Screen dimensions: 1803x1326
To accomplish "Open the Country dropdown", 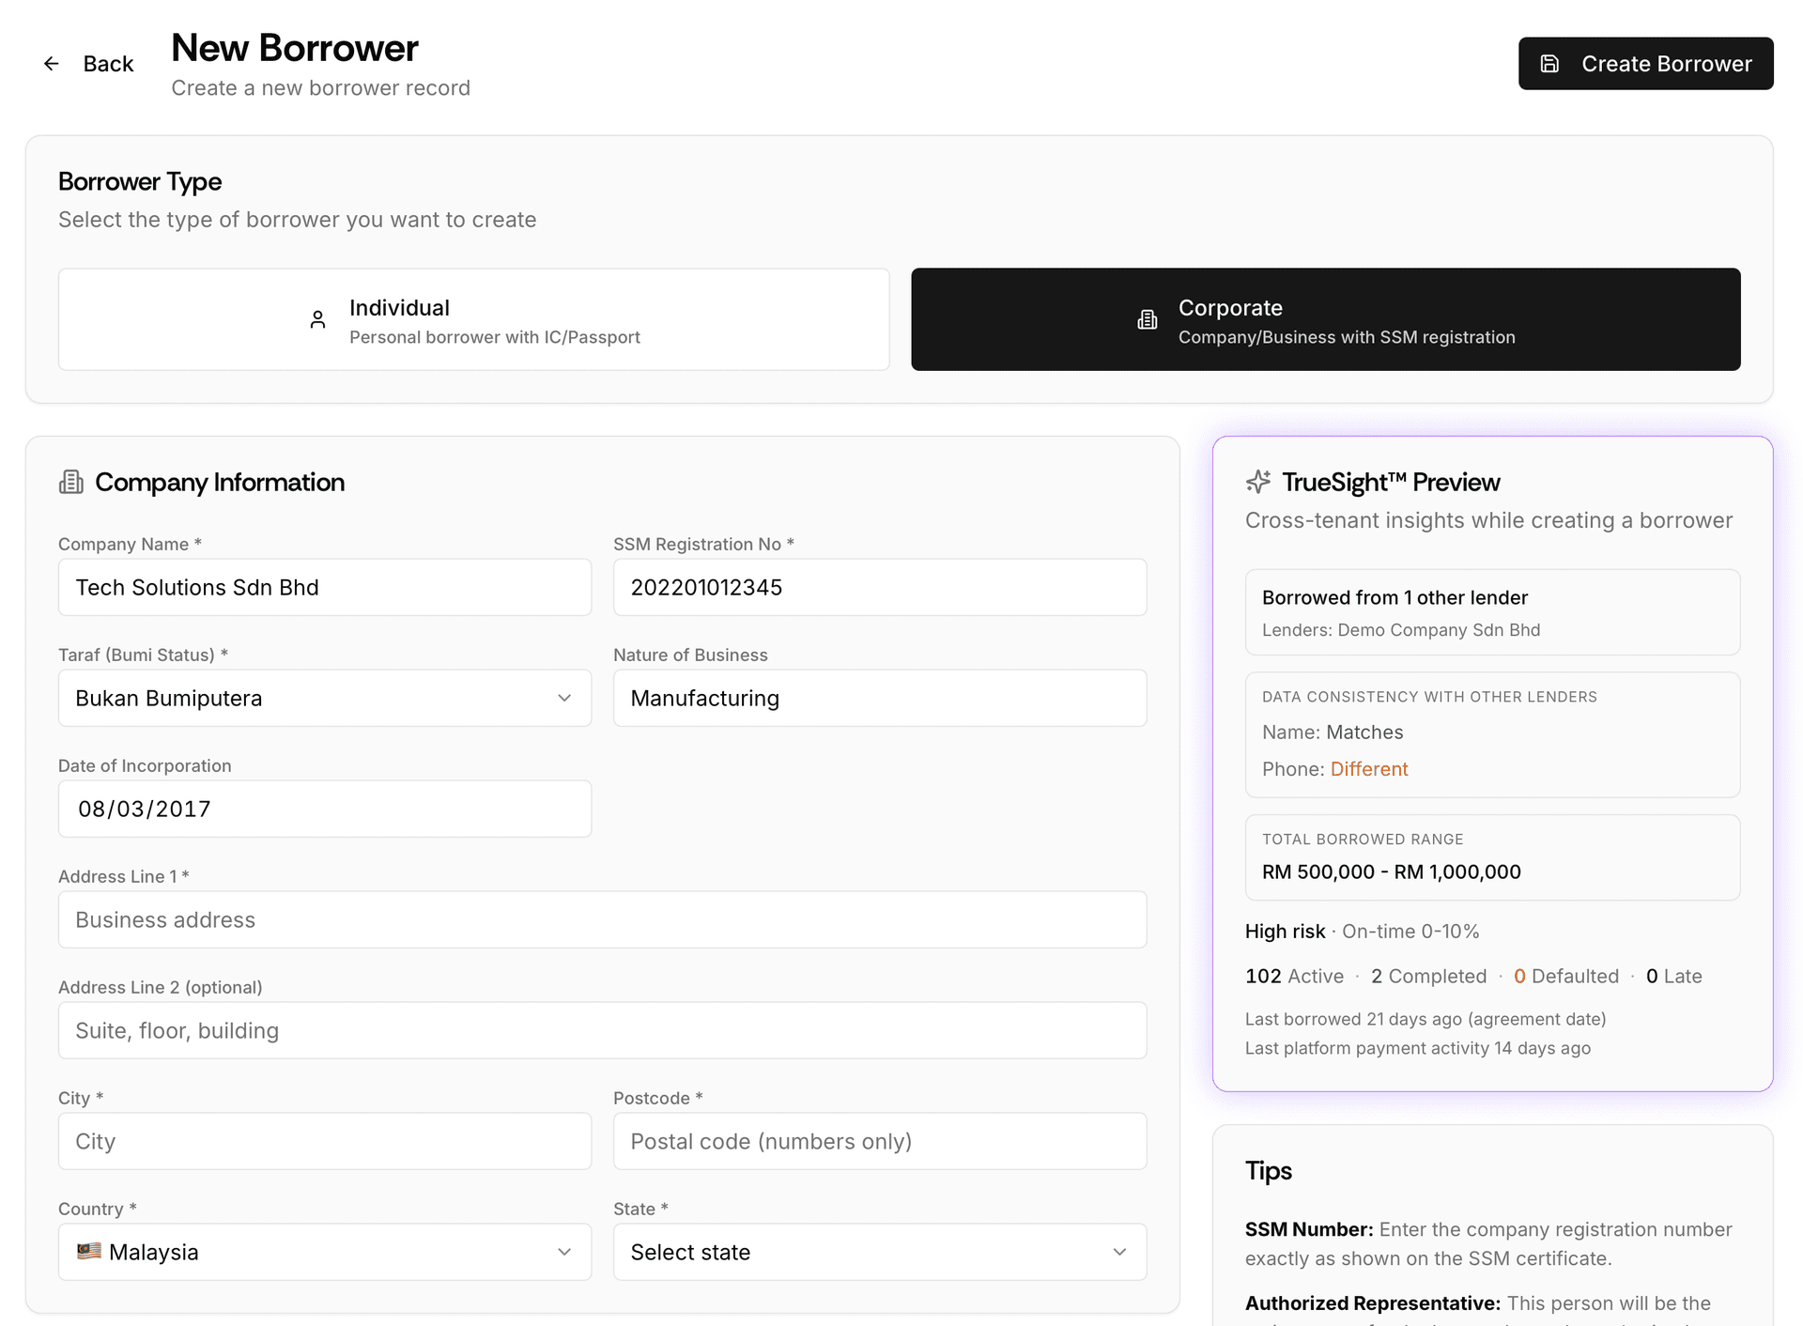I will click(324, 1252).
